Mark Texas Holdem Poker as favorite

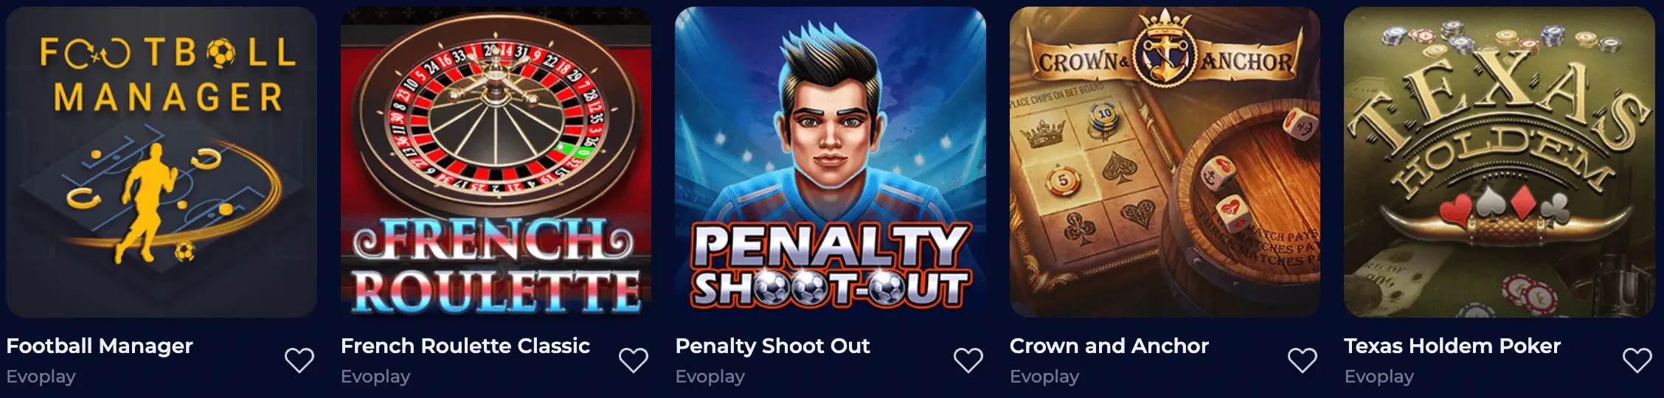click(x=1637, y=360)
